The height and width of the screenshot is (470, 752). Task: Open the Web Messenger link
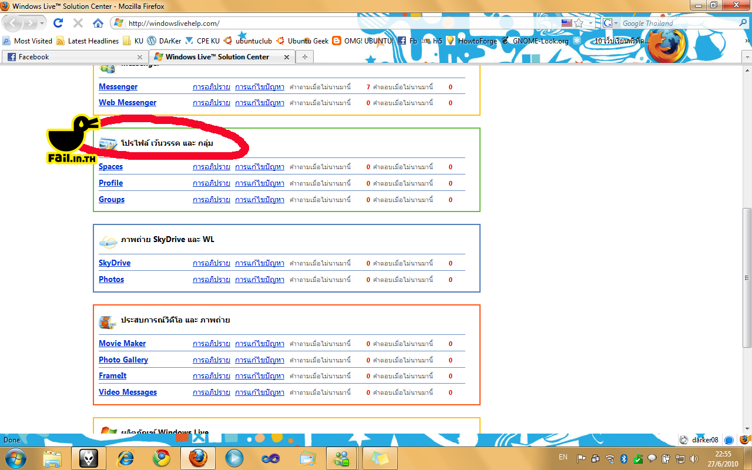point(127,102)
